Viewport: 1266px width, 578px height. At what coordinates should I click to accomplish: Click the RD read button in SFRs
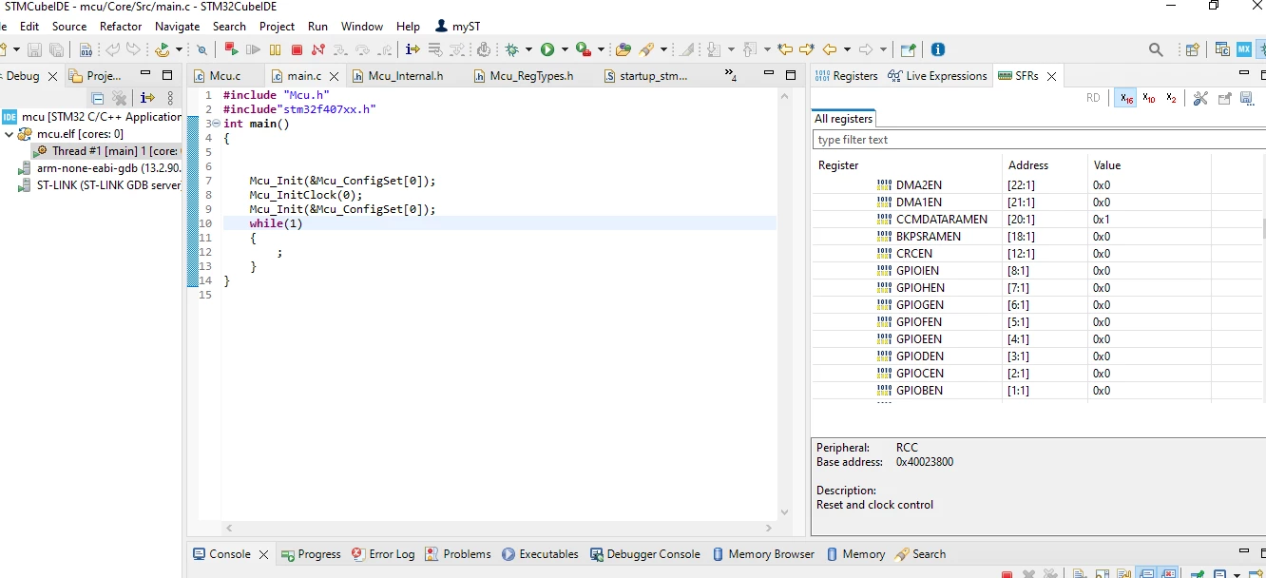click(1093, 98)
